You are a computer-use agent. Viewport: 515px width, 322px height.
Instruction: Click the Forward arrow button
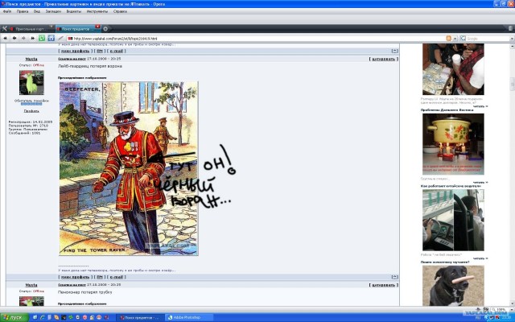pos(23,38)
